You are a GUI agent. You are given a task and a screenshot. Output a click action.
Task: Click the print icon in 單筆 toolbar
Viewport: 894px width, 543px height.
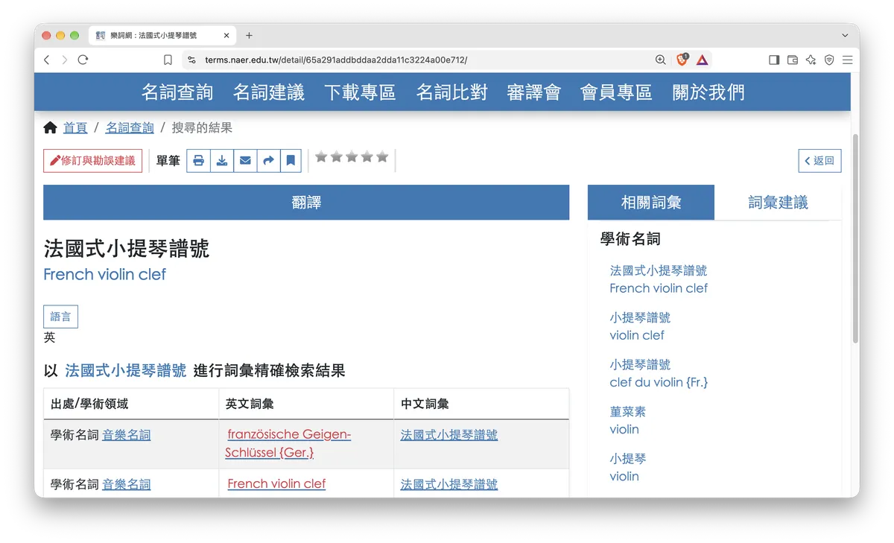198,160
